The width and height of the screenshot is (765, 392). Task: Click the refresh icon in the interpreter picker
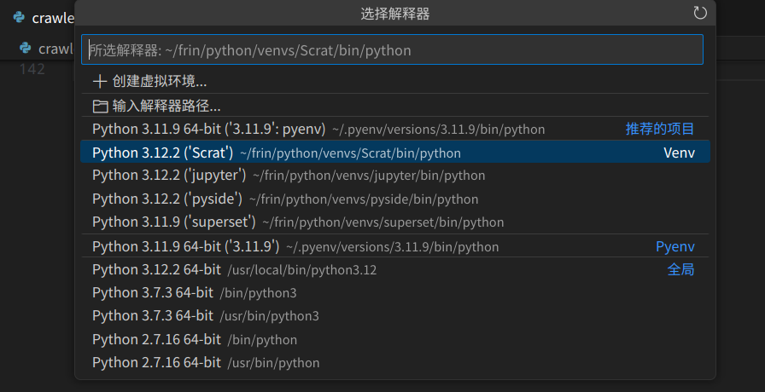pos(700,13)
